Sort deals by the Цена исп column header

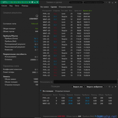tap(78, 11)
